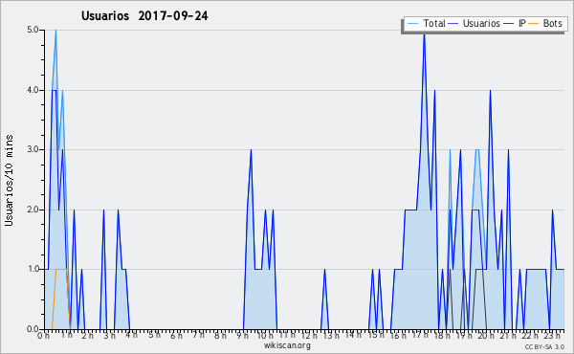Image resolution: width=574 pixels, height=354 pixels.
Task: Click the wikiscan.org text below the chart
Action: pyautogui.click(x=287, y=345)
